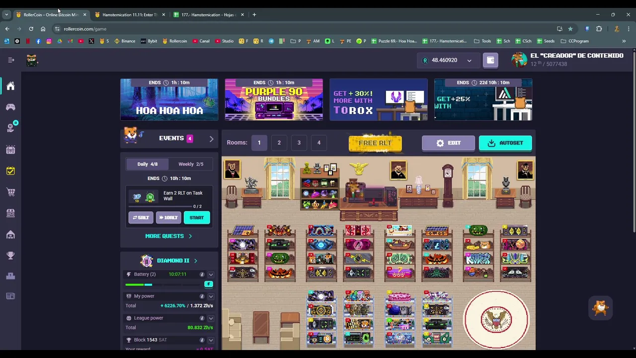Switch to Room 1
The image size is (636, 358).
pos(259,143)
